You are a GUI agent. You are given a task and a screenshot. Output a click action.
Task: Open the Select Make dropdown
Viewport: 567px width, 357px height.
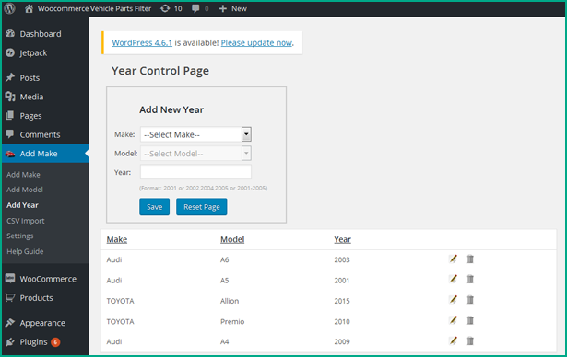(196, 134)
